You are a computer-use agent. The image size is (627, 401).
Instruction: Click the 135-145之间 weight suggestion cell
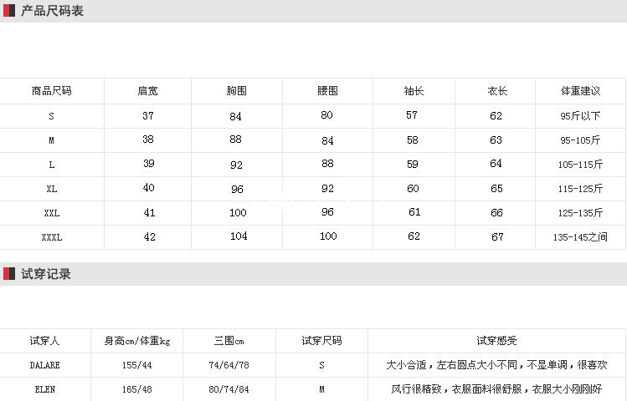click(x=581, y=237)
